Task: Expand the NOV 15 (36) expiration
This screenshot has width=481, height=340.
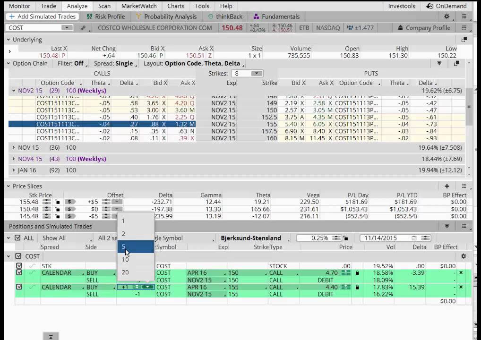Action: click(14, 147)
